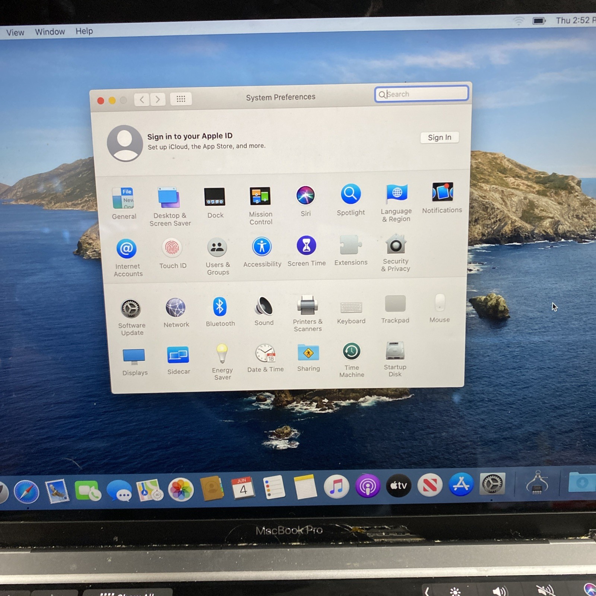Open Notes from the Dock
Screen dimensions: 596x596
[305, 487]
